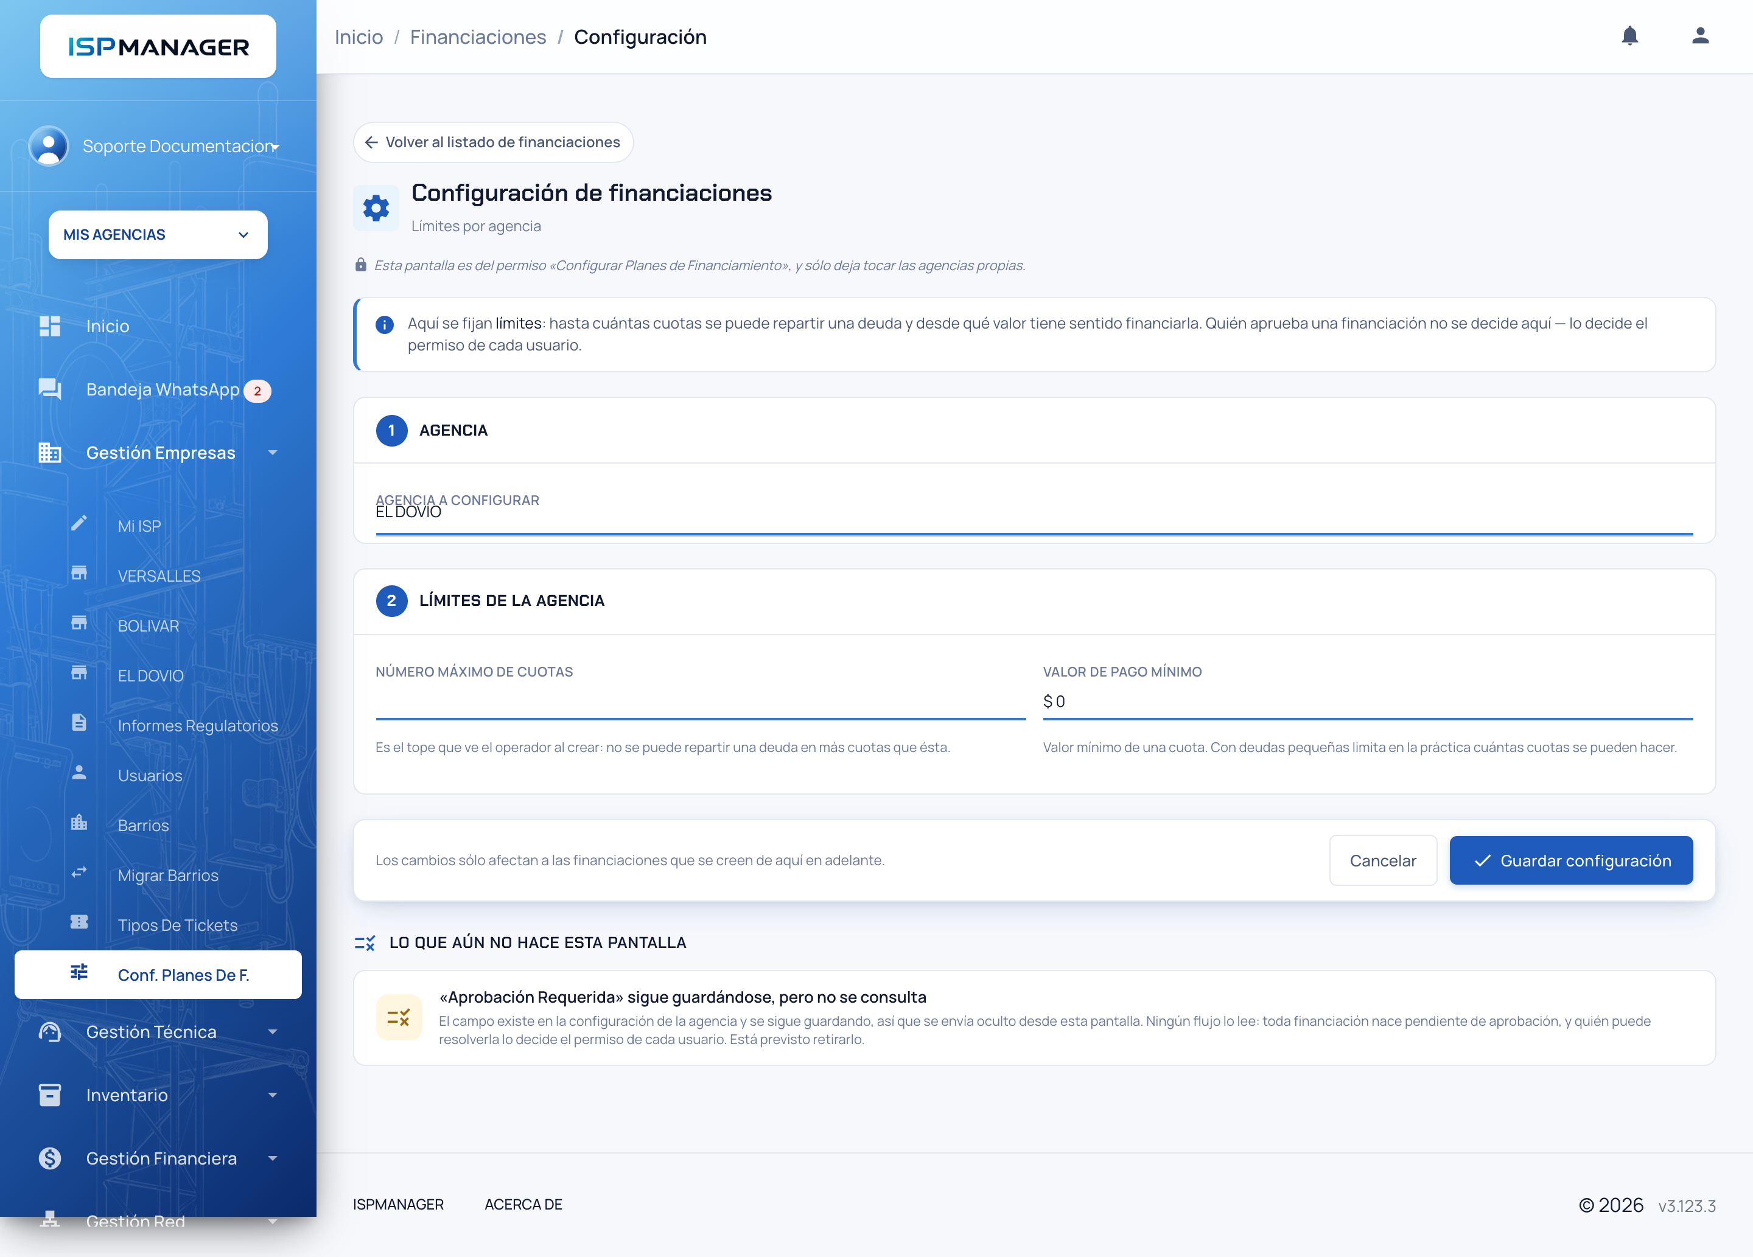The width and height of the screenshot is (1753, 1257).
Task: Expand the Inventario section arrow
Action: [x=273, y=1096]
